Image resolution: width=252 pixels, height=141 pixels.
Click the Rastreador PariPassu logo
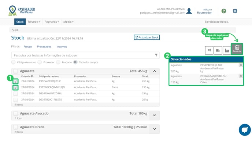22,11
